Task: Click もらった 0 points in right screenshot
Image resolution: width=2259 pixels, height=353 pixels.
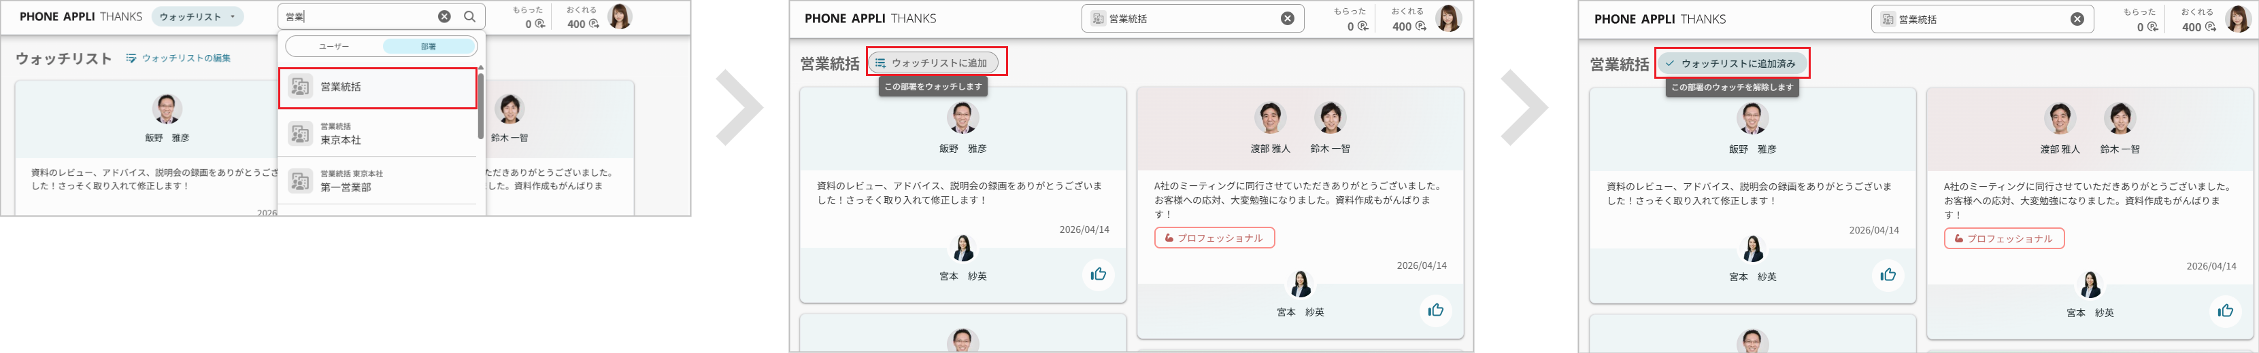Action: tap(2141, 20)
